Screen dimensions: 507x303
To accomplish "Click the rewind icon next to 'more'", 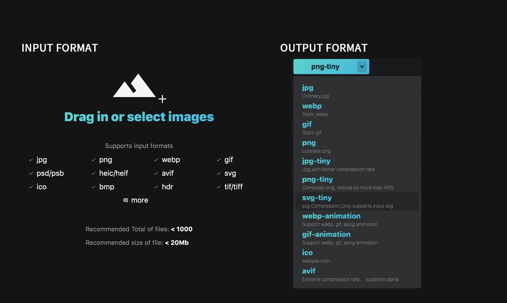I will [126, 200].
